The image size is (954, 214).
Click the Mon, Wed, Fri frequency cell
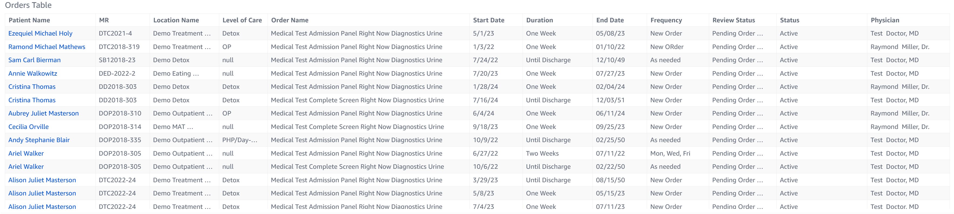670,153
